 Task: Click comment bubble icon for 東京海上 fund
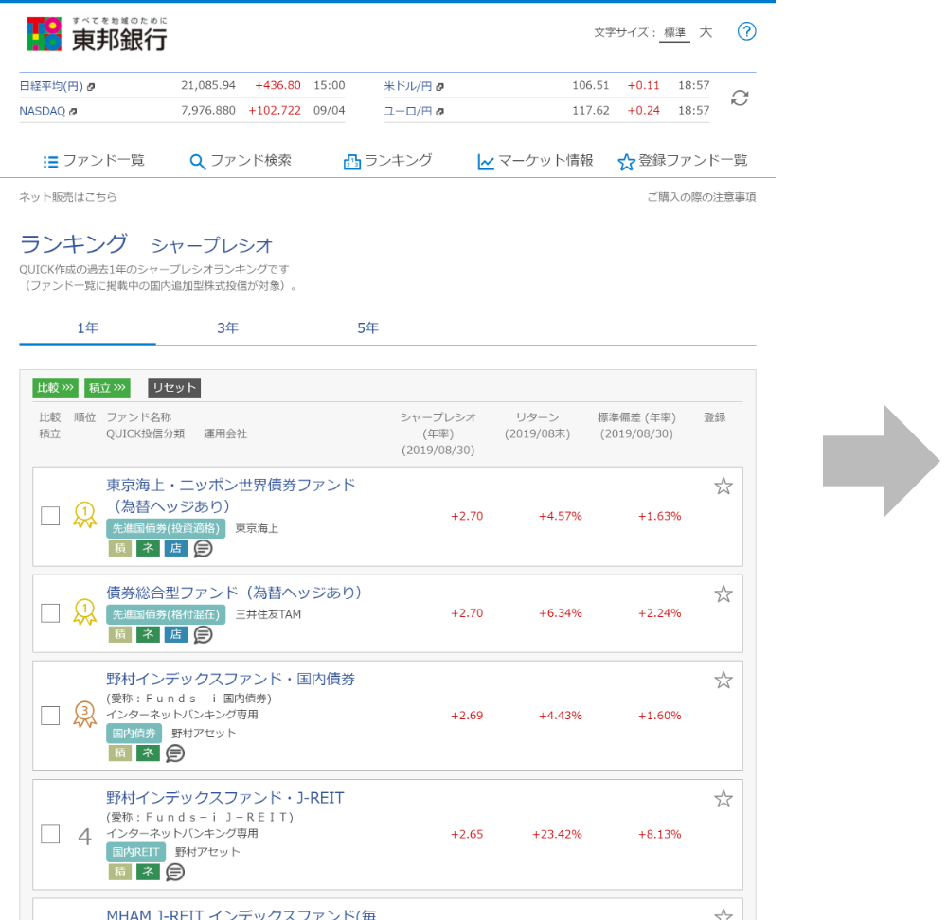click(203, 548)
